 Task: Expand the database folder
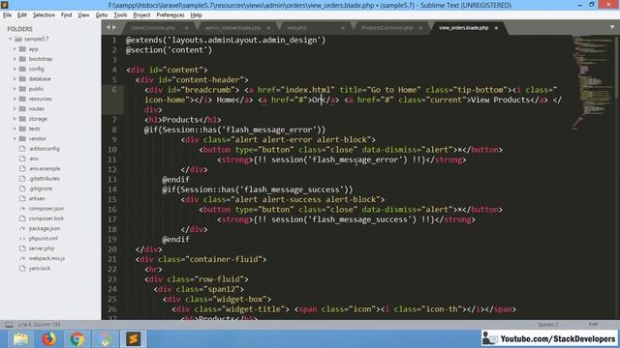tap(15, 79)
